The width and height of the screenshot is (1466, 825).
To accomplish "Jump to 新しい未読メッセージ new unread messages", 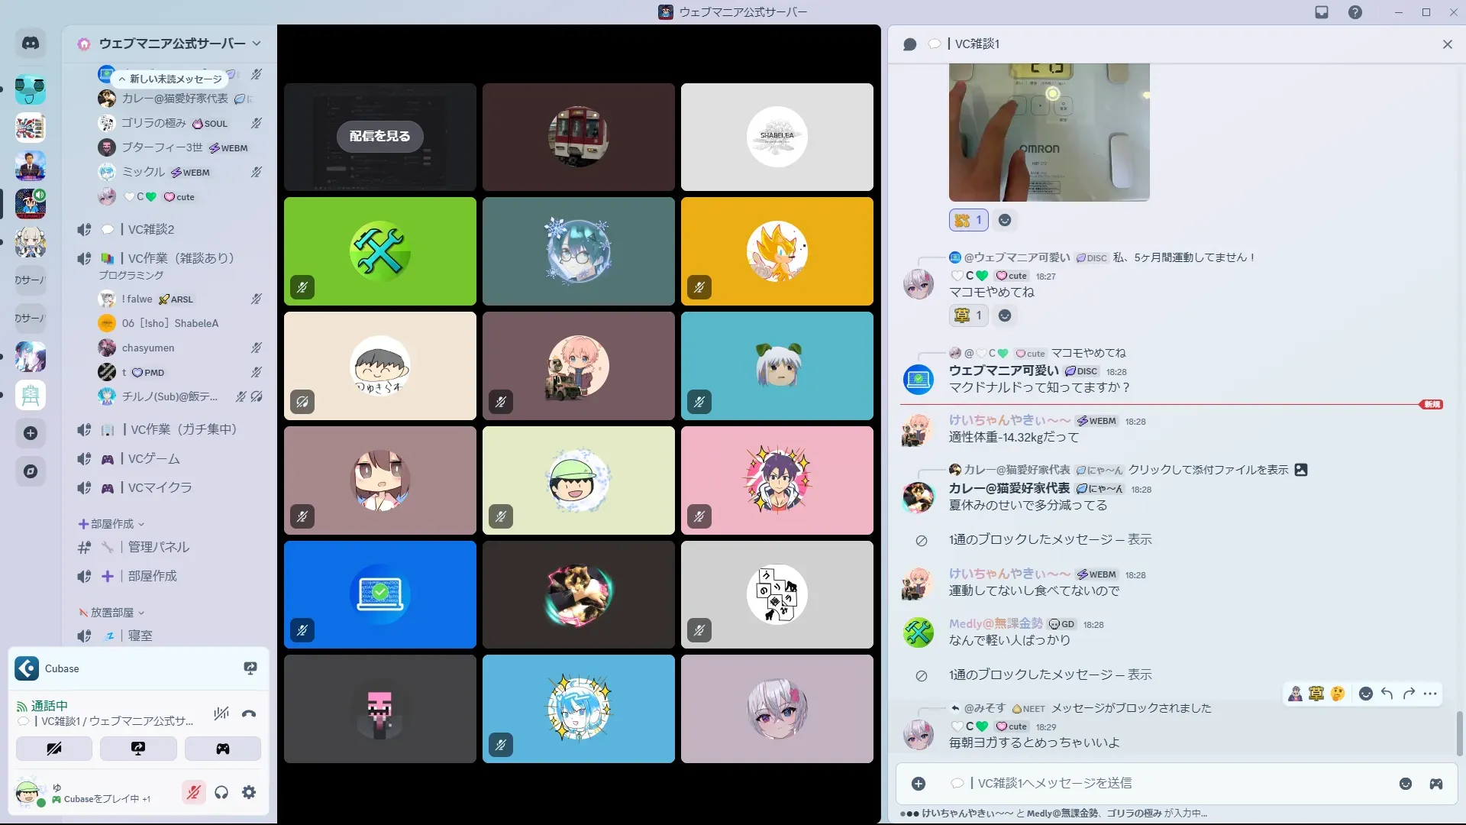I will tap(171, 79).
